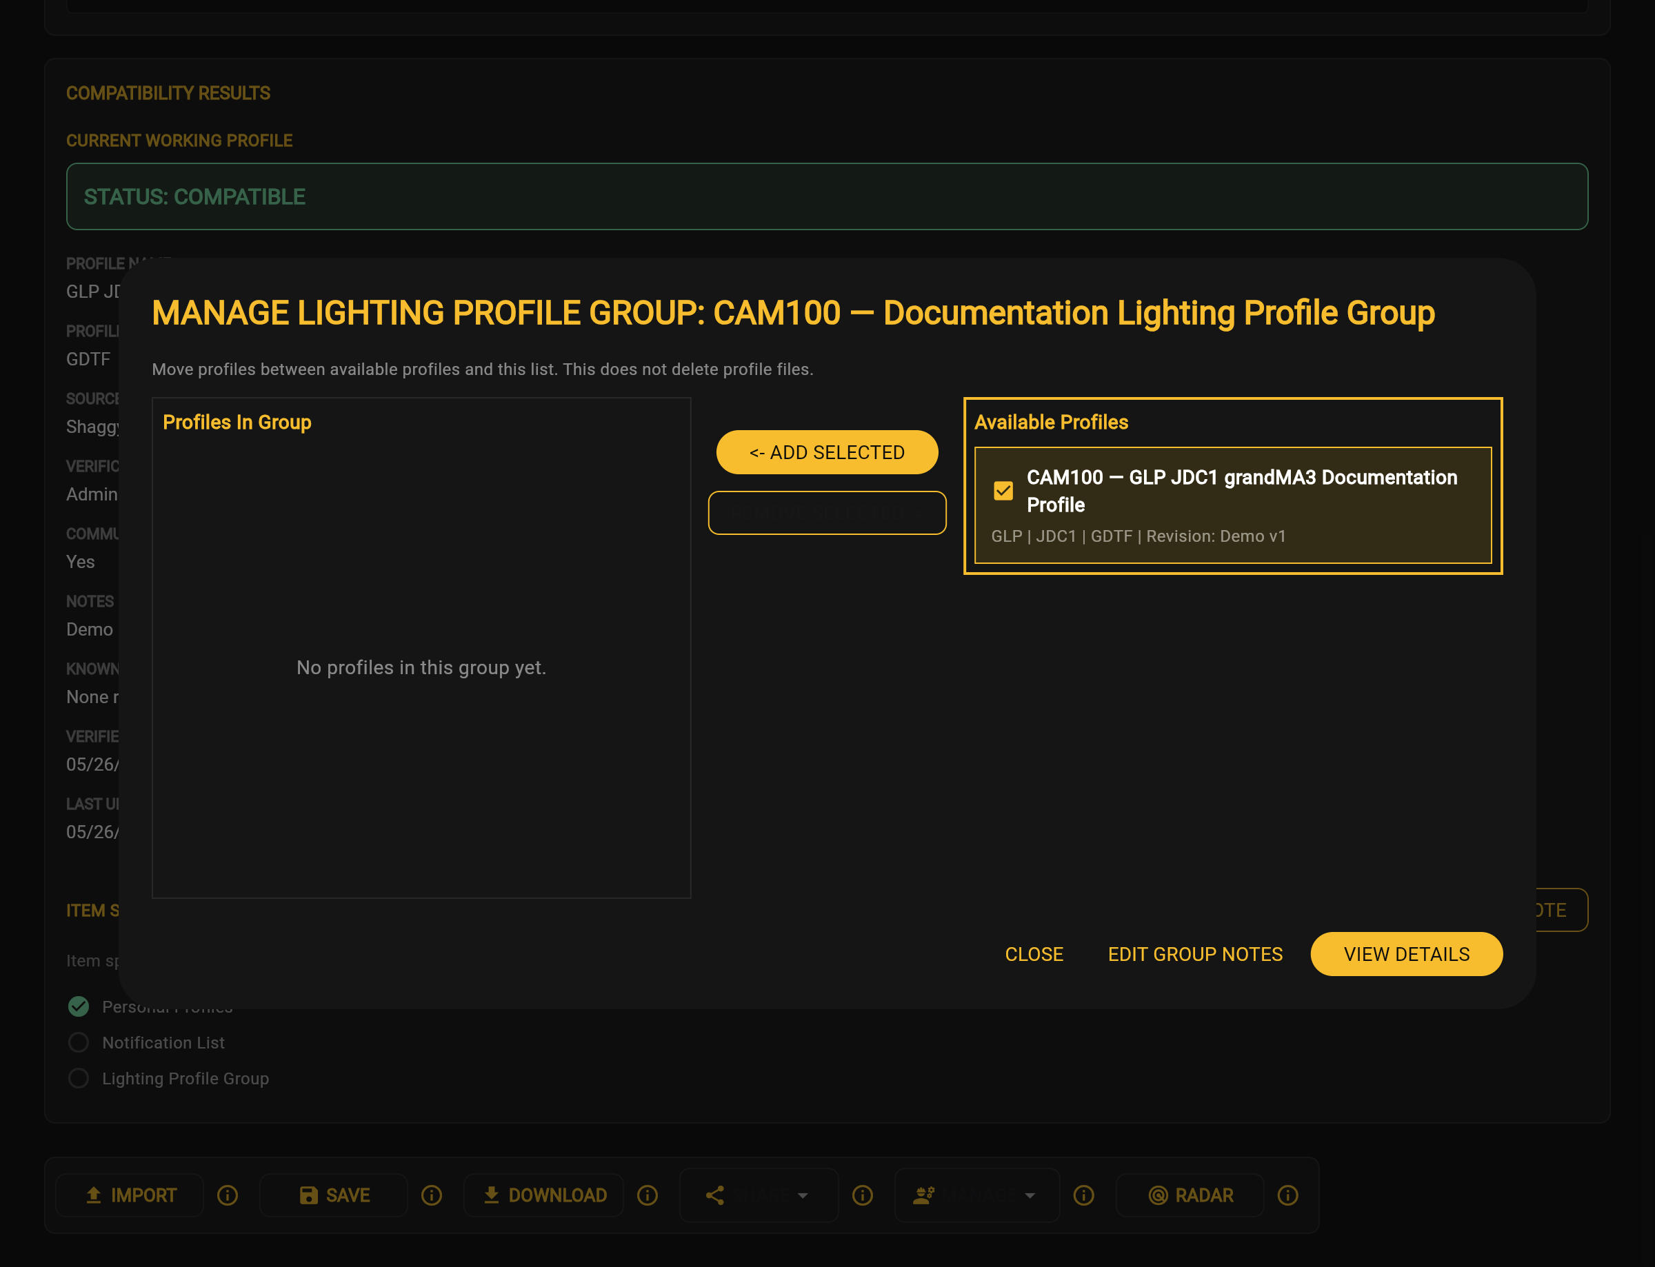Image resolution: width=1655 pixels, height=1267 pixels.
Task: Click the 'Demo' notes value in background panel
Action: pyautogui.click(x=90, y=630)
